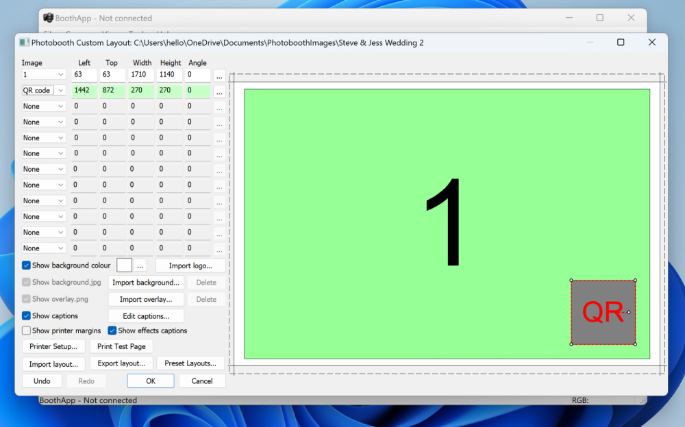Click the bottom-left resize handle of QR box
The width and height of the screenshot is (685, 427).
(571, 344)
